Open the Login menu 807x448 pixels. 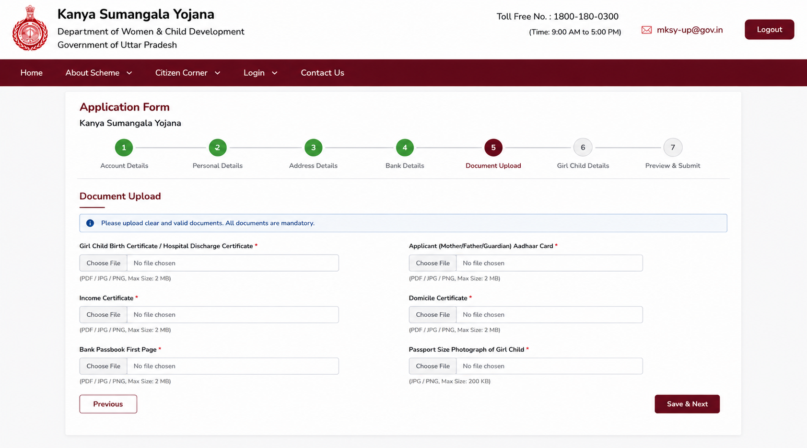pos(254,73)
